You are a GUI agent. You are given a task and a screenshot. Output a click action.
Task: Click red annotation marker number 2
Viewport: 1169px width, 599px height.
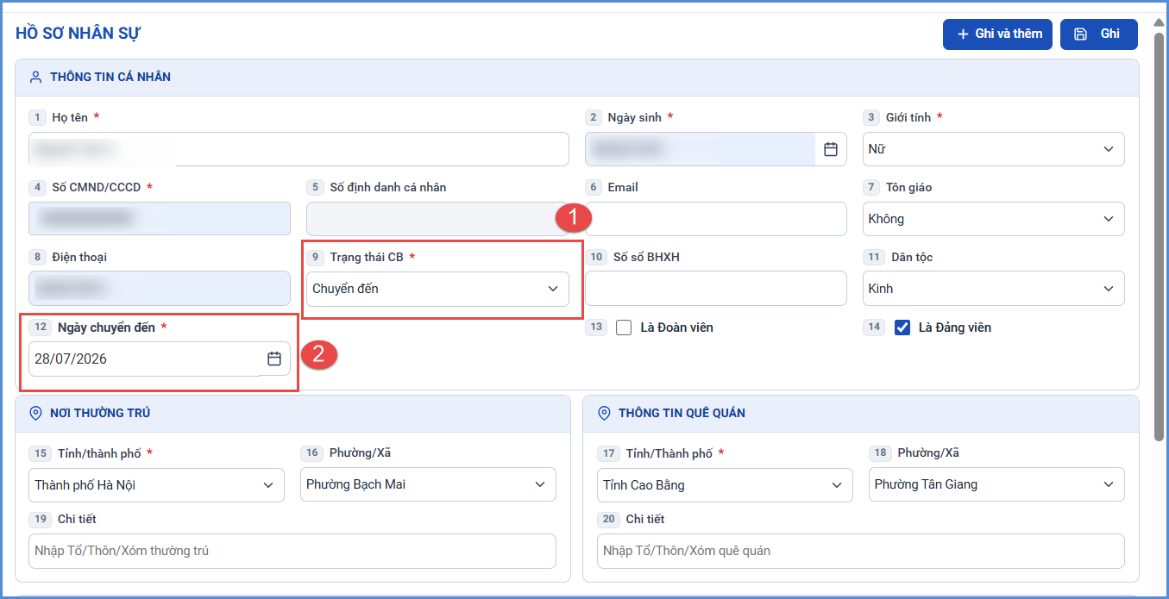pos(318,355)
